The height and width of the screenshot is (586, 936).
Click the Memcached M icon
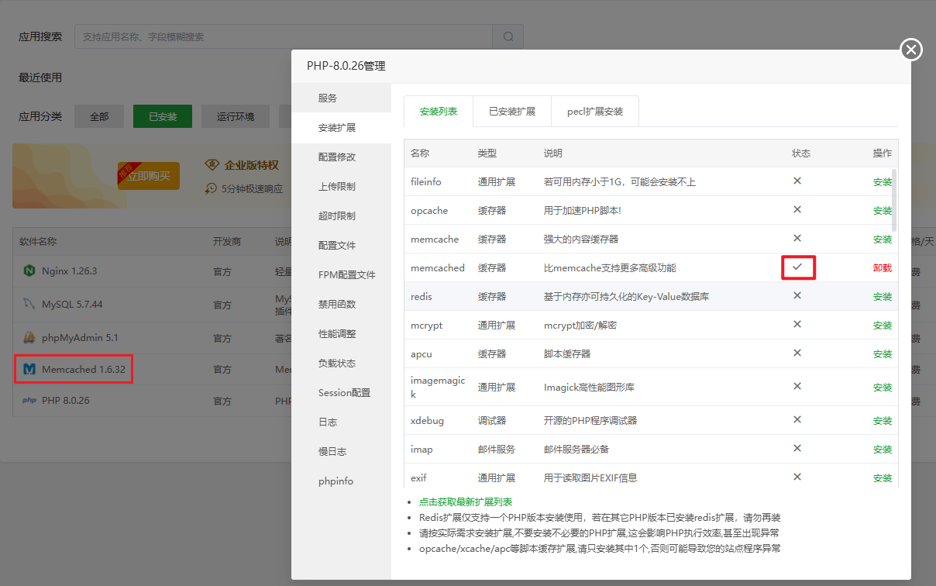click(29, 370)
